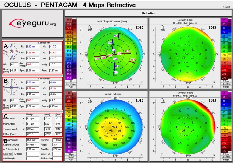
Task: Click the empty SNR Ax.Len field
Action: pos(57,159)
